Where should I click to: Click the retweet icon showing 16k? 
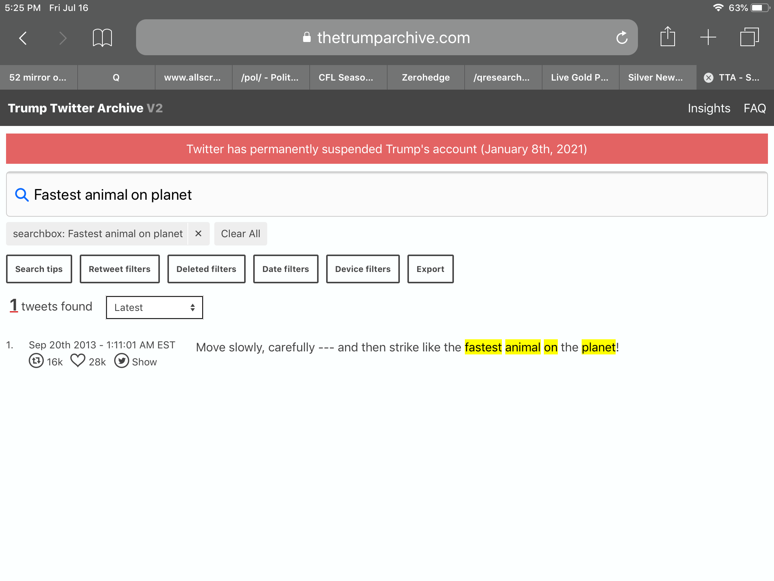(36, 361)
